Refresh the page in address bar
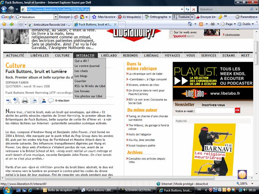 point(187,9)
